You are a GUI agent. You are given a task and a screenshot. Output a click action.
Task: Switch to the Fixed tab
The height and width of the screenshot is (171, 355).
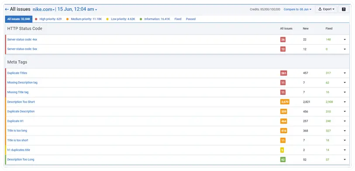[x=178, y=19]
